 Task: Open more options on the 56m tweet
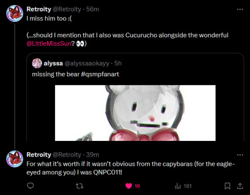click(240, 10)
